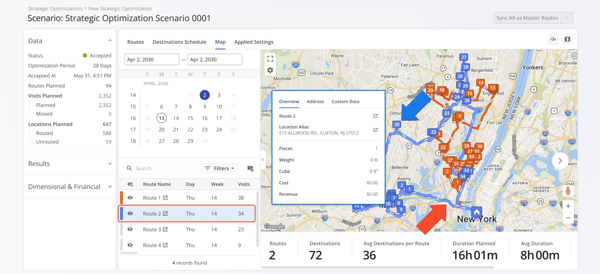This screenshot has height=274, width=600.
Task: Open Route 2 external link in popup
Action: tap(375, 116)
